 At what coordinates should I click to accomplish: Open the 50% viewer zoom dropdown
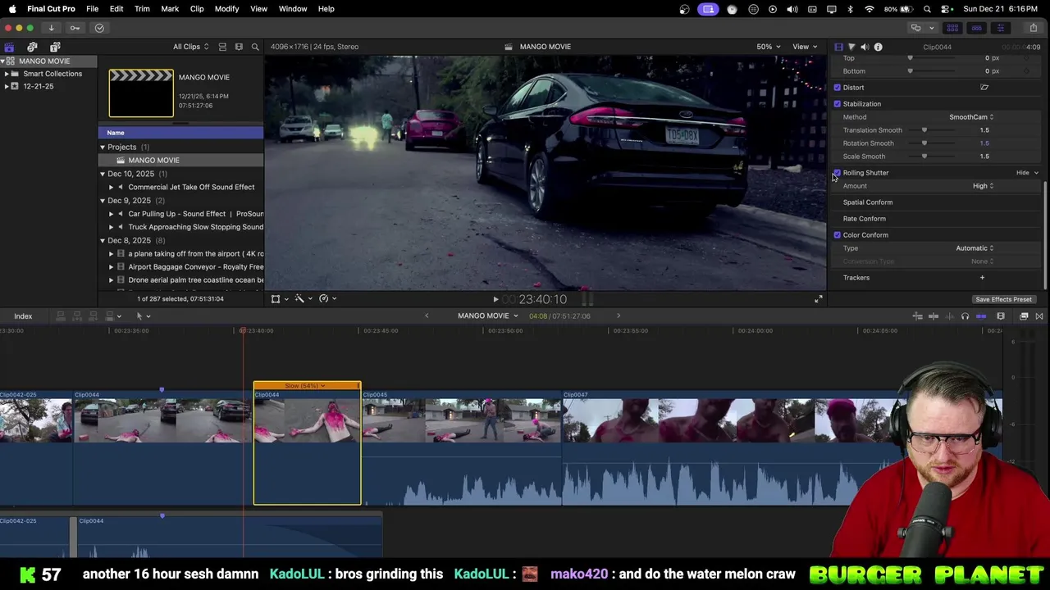[768, 47]
